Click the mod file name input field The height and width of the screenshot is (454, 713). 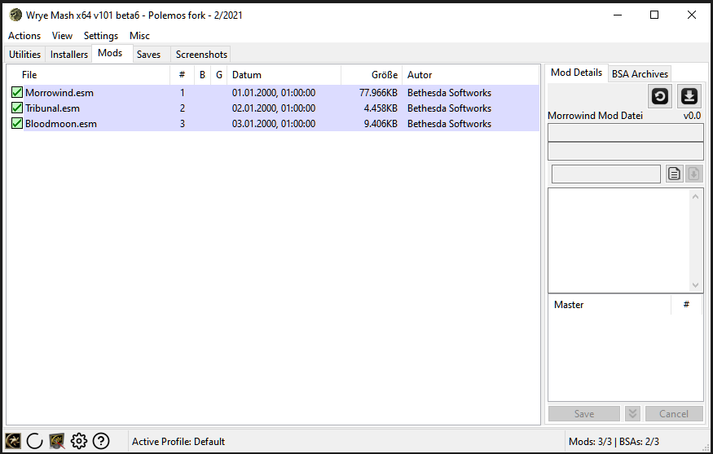point(625,133)
